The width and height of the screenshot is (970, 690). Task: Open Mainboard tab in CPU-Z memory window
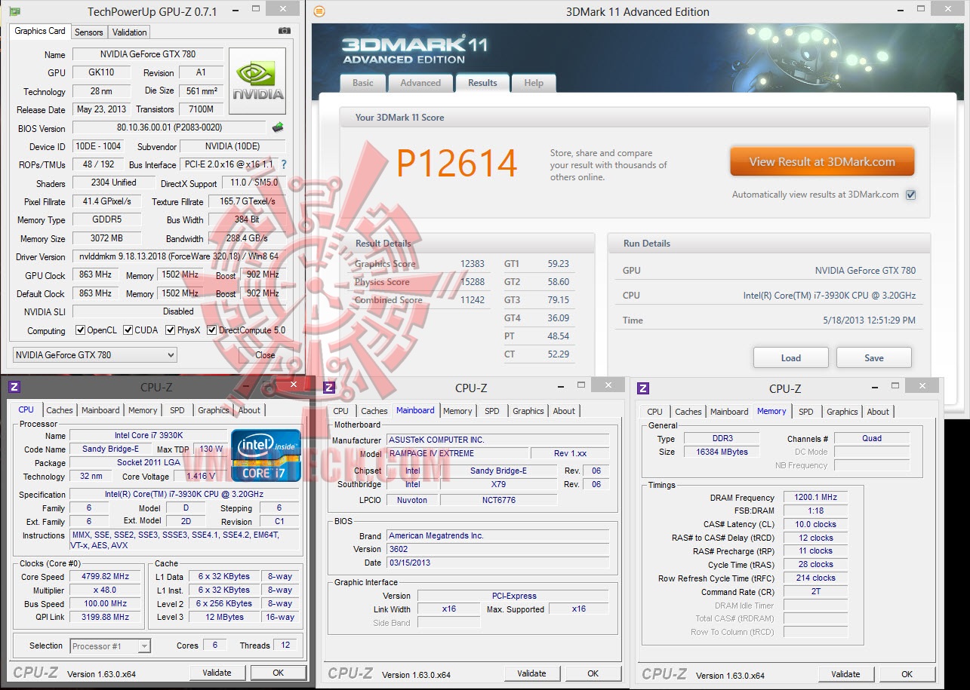click(729, 412)
